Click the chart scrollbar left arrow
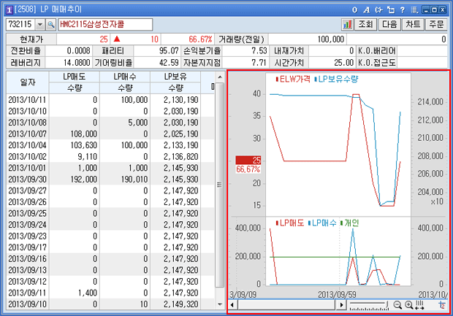This screenshot has width=453, height=316. [x=233, y=304]
